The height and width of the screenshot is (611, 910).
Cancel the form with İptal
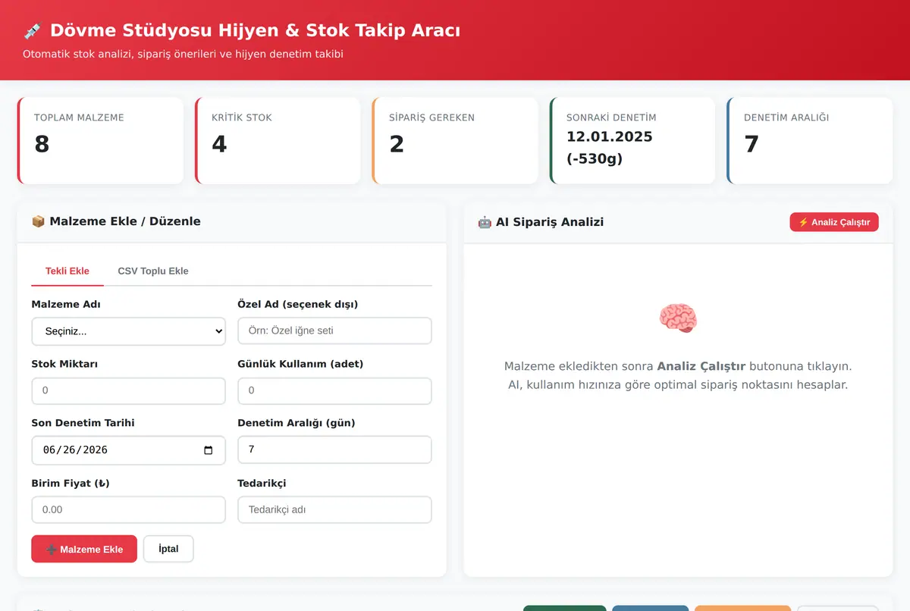pyautogui.click(x=168, y=549)
